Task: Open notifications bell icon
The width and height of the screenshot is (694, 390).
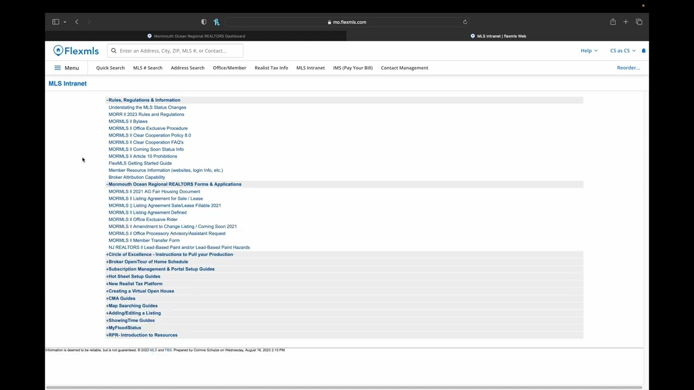Action: 644,51
